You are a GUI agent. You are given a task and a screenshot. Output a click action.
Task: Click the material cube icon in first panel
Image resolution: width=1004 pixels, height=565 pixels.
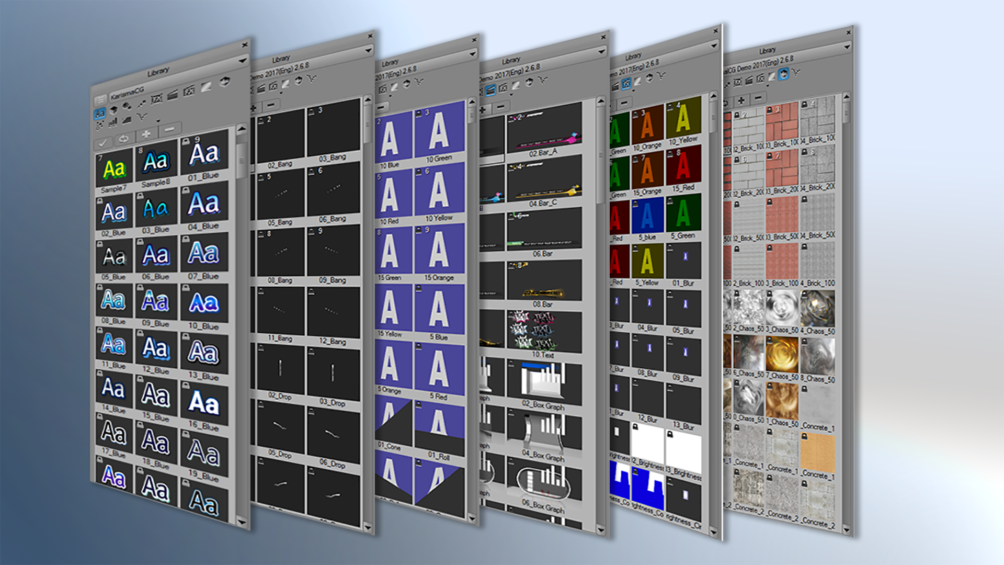(224, 82)
